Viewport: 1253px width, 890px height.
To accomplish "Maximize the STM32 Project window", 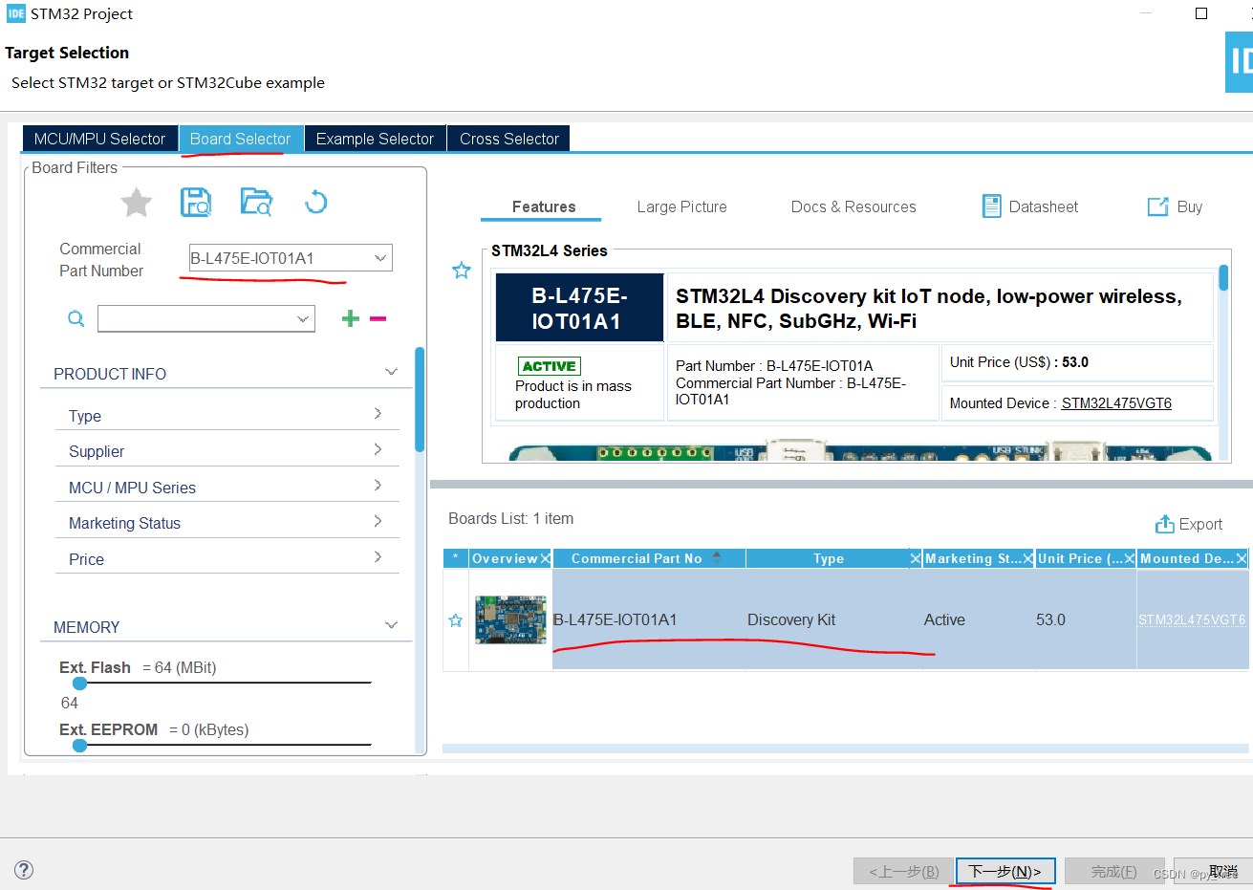I will (1201, 13).
